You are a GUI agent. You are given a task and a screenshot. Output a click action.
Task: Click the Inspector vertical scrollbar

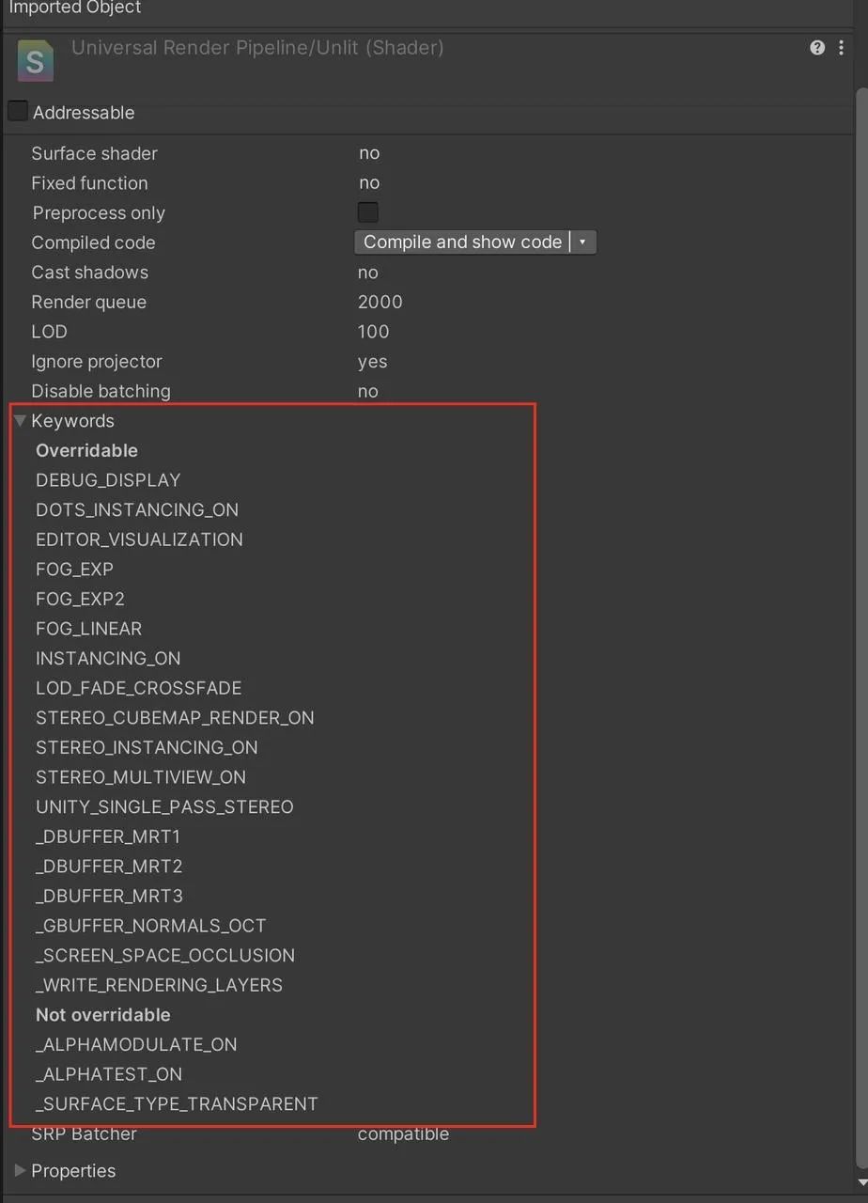(x=861, y=564)
